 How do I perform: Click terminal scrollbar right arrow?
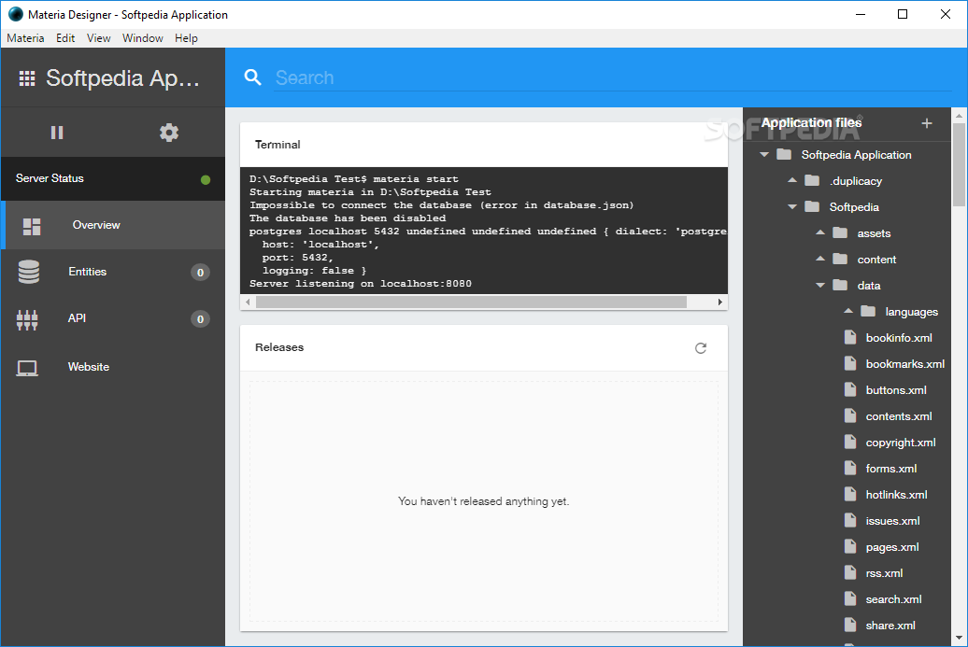point(719,302)
